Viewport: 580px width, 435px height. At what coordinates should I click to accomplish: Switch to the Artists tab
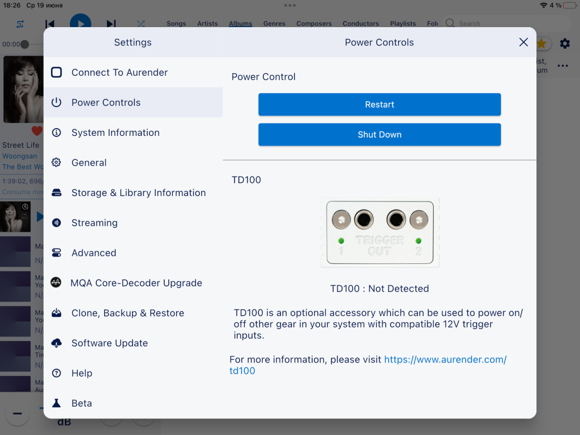207,24
